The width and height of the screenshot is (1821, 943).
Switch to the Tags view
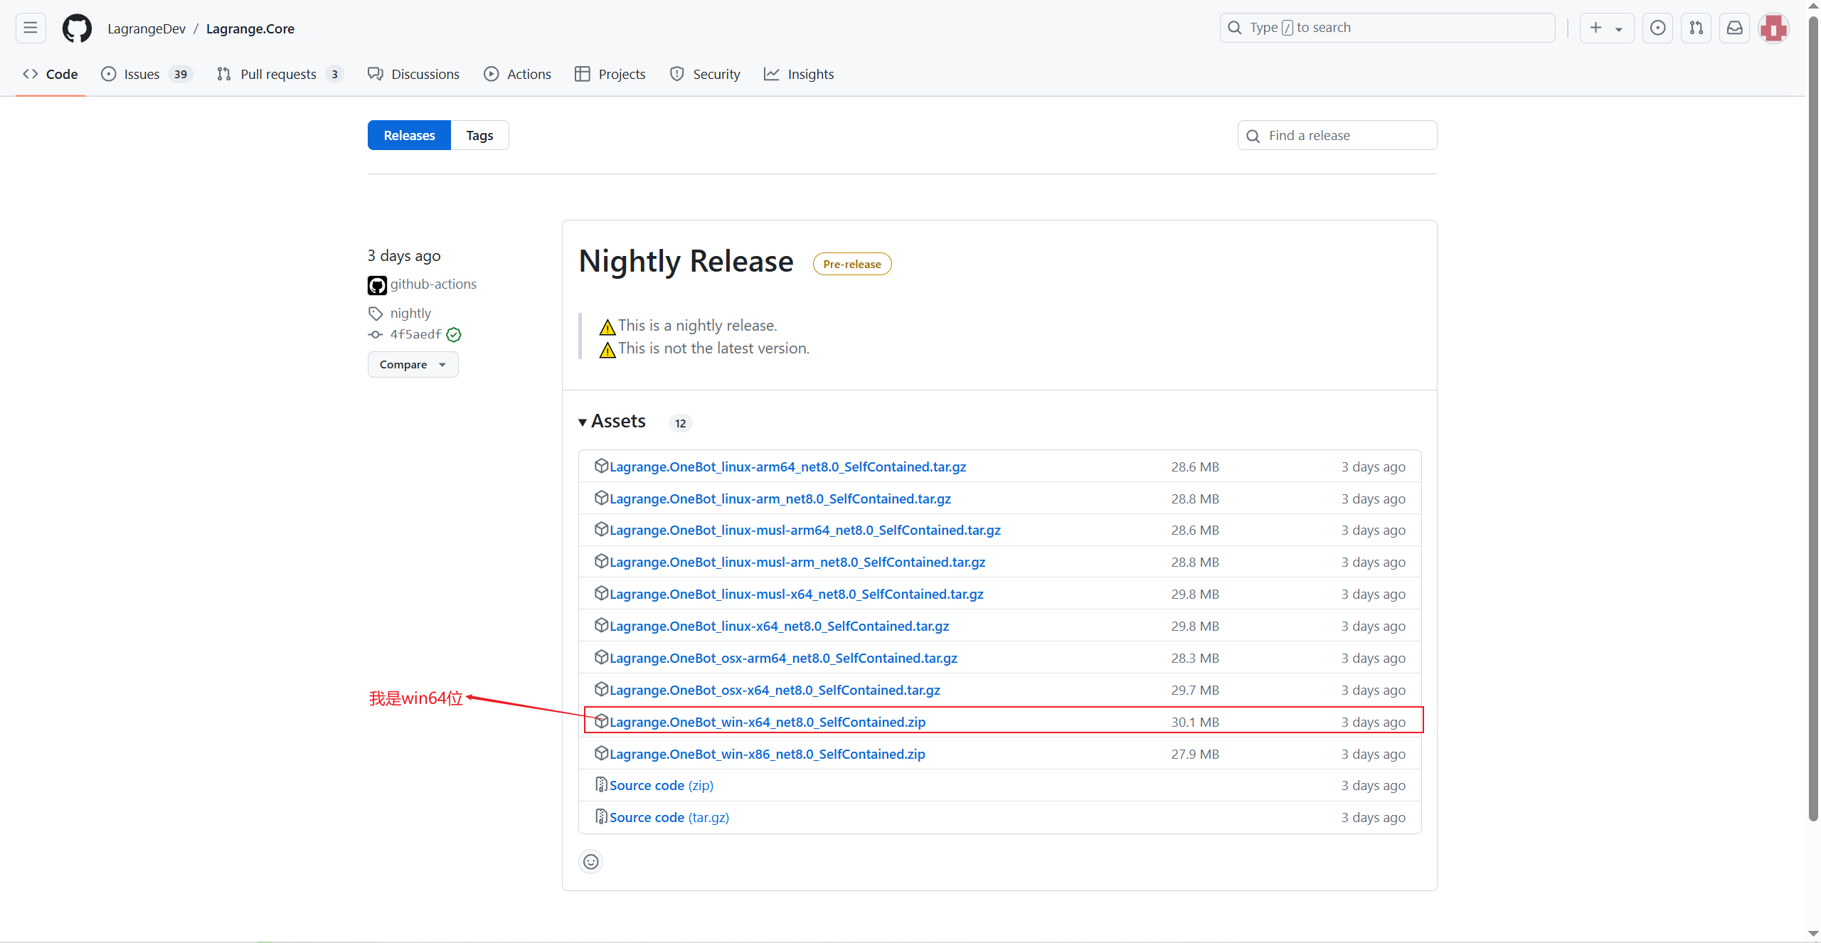point(479,135)
